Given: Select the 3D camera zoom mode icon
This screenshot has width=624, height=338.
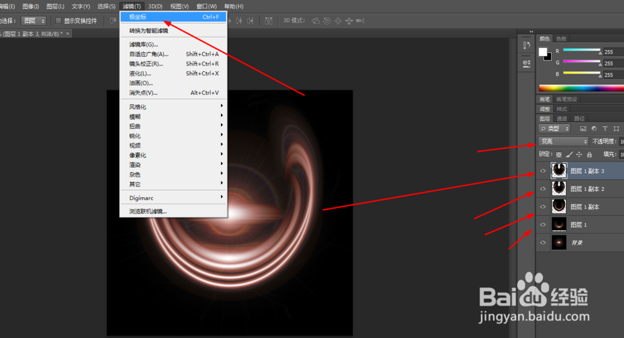Looking at the screenshot, I should pos(360,21).
